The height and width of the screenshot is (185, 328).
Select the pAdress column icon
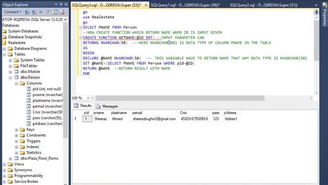(x=29, y=123)
